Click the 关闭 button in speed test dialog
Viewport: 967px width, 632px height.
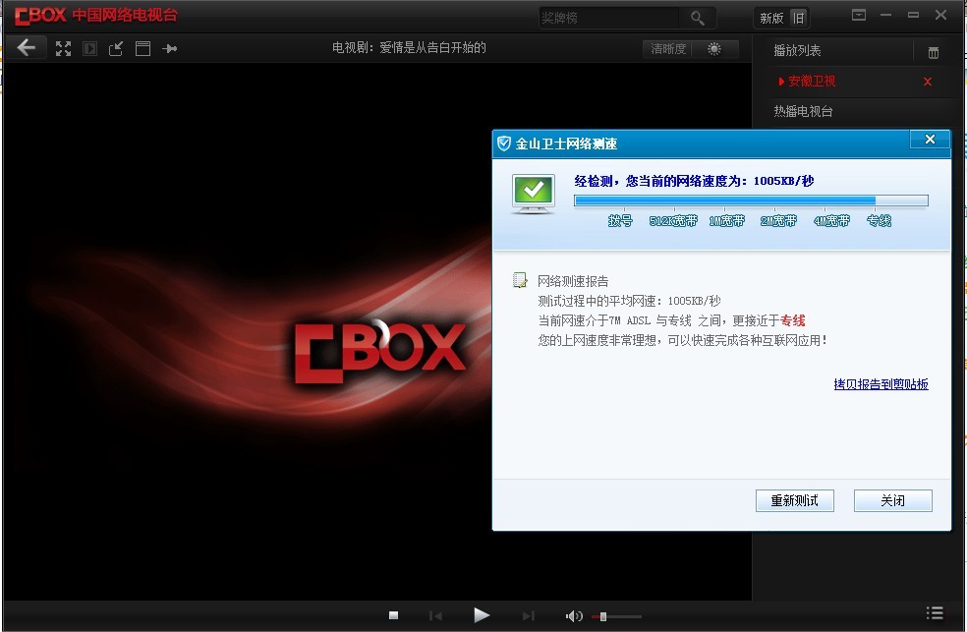click(x=892, y=500)
